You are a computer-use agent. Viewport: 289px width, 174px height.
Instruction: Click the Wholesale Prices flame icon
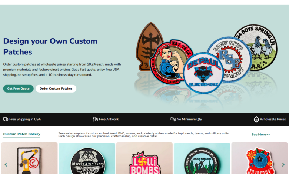click(x=256, y=119)
